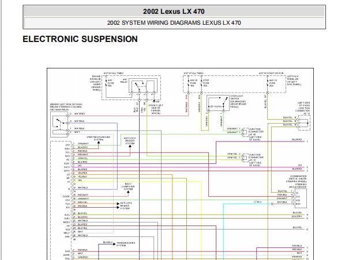Select '2002 SYSTEM WIRING DIAGRAMS LEXUS LX 470' subtitle
Image resolution: width=345 pixels, height=260 pixels.
[x=174, y=23]
